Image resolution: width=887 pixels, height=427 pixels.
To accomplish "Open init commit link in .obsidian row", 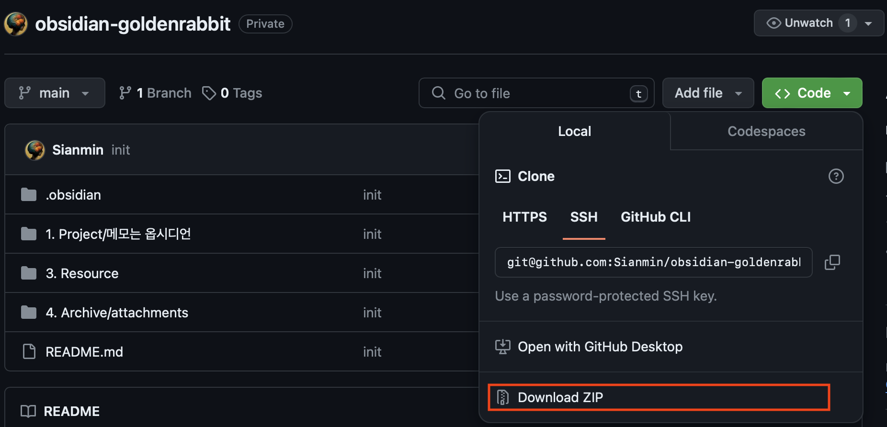I will click(x=372, y=195).
